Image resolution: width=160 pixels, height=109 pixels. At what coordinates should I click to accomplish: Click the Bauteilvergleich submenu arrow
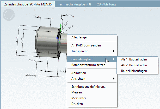114,59
